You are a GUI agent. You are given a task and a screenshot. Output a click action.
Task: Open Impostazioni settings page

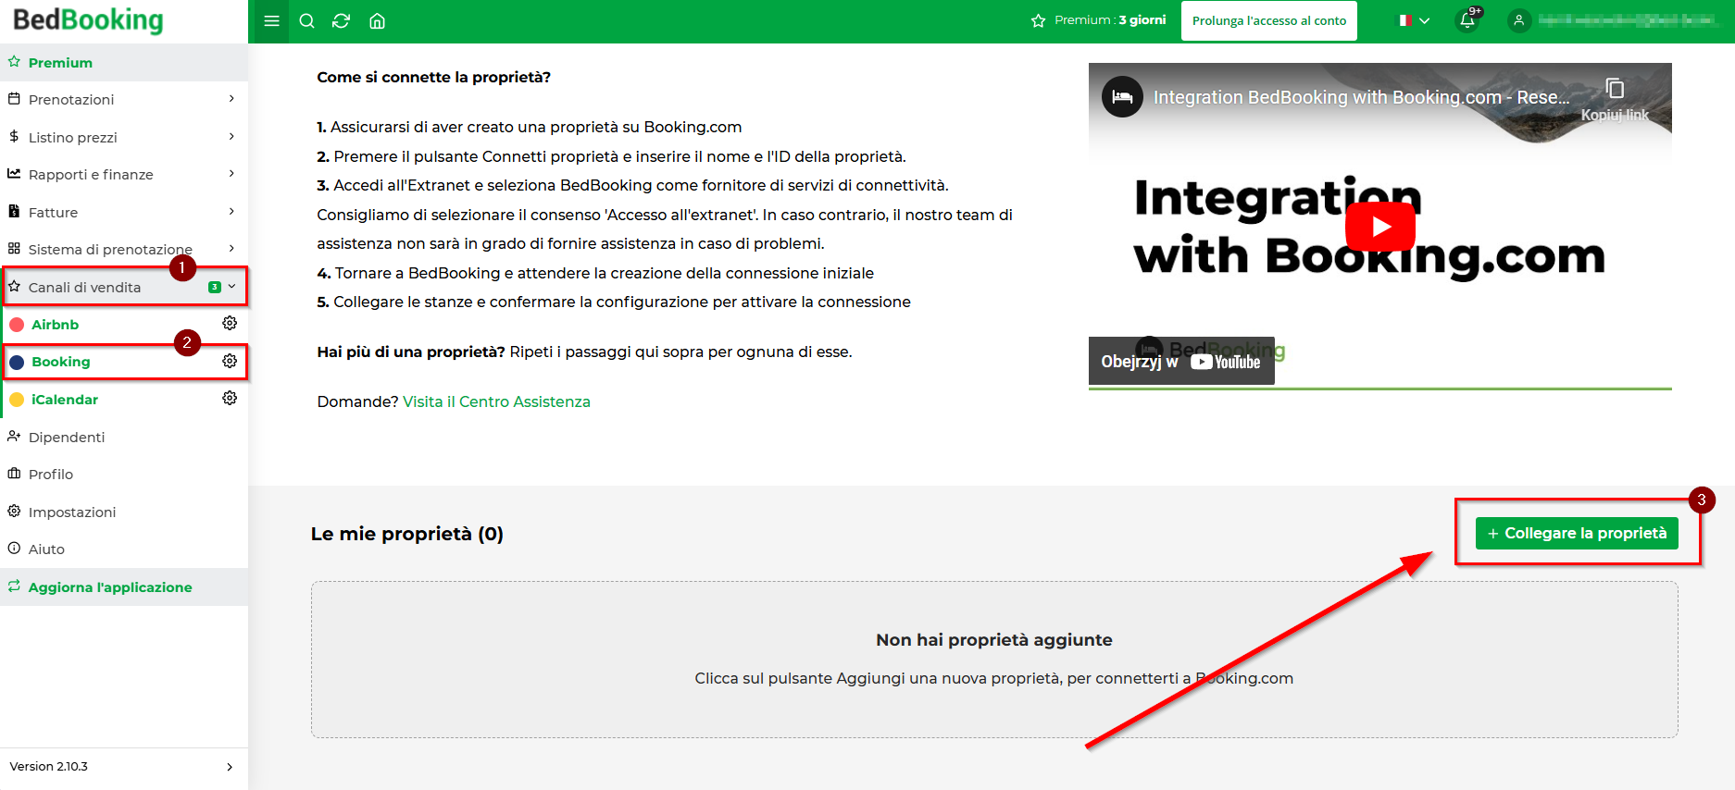[124, 512]
